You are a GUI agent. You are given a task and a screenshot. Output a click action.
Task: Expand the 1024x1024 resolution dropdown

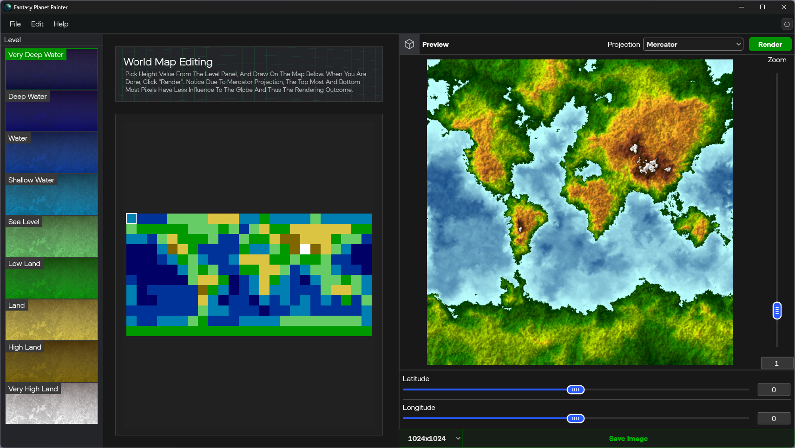[433, 438]
